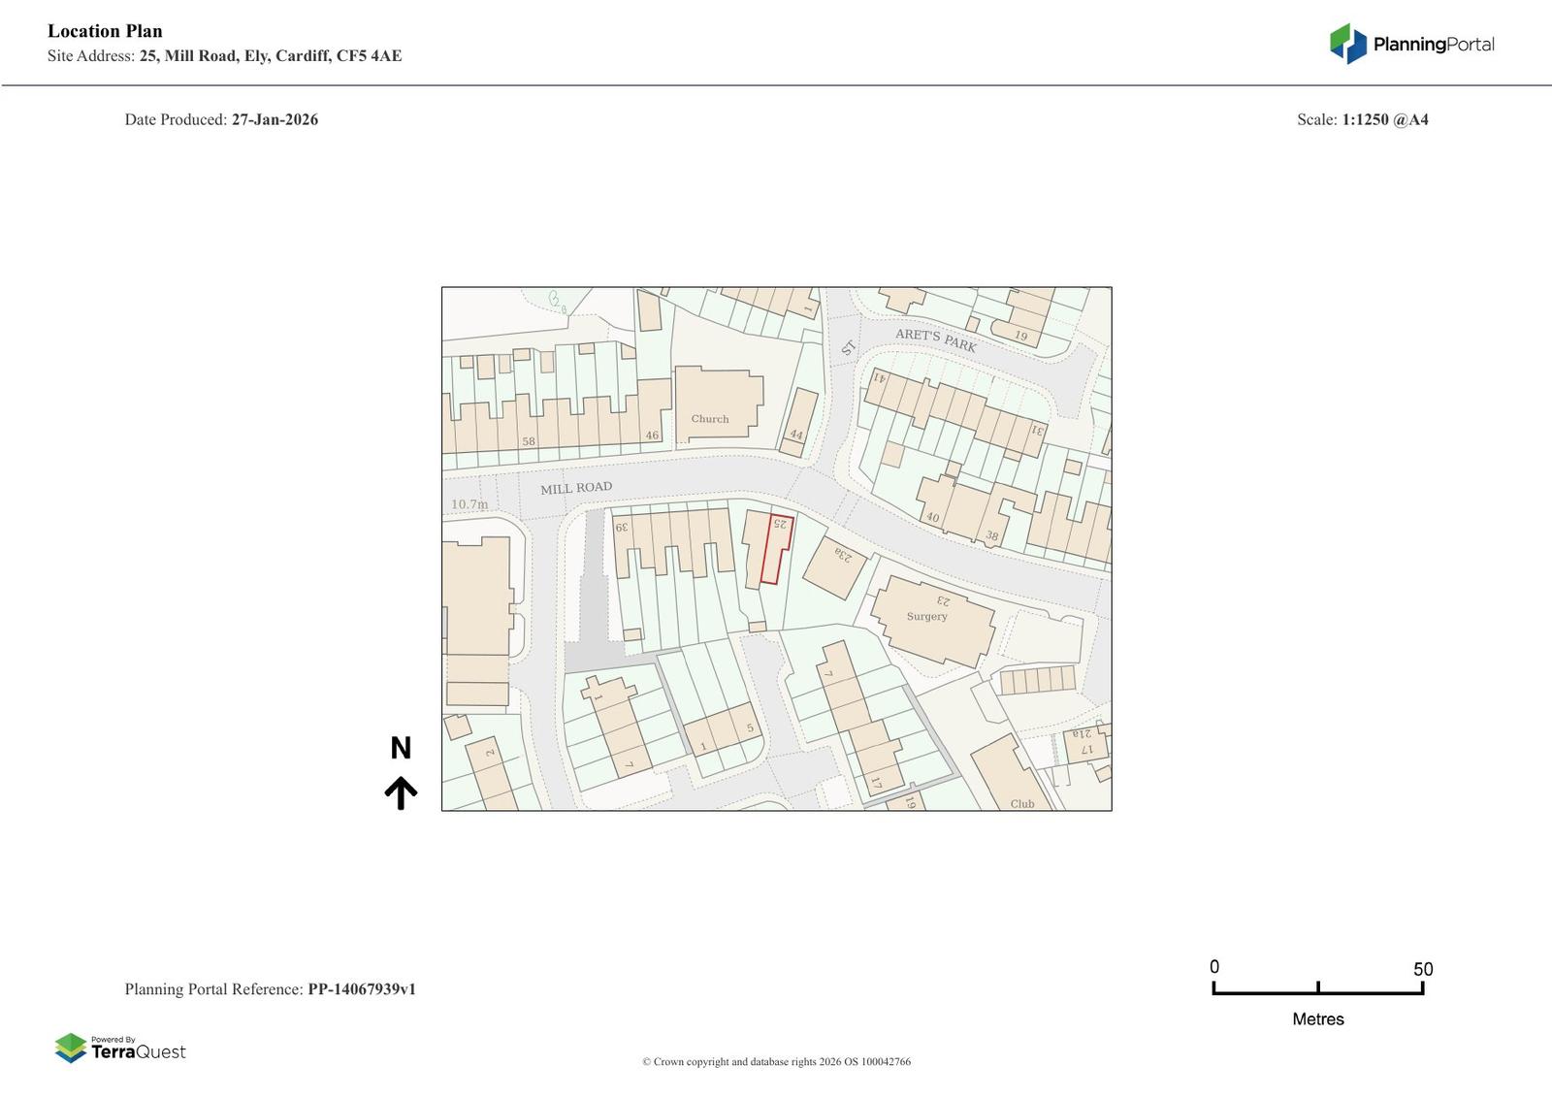Click the Metres label under scale bar
Image resolution: width=1552 pixels, height=1098 pixels.
coord(1317,1019)
